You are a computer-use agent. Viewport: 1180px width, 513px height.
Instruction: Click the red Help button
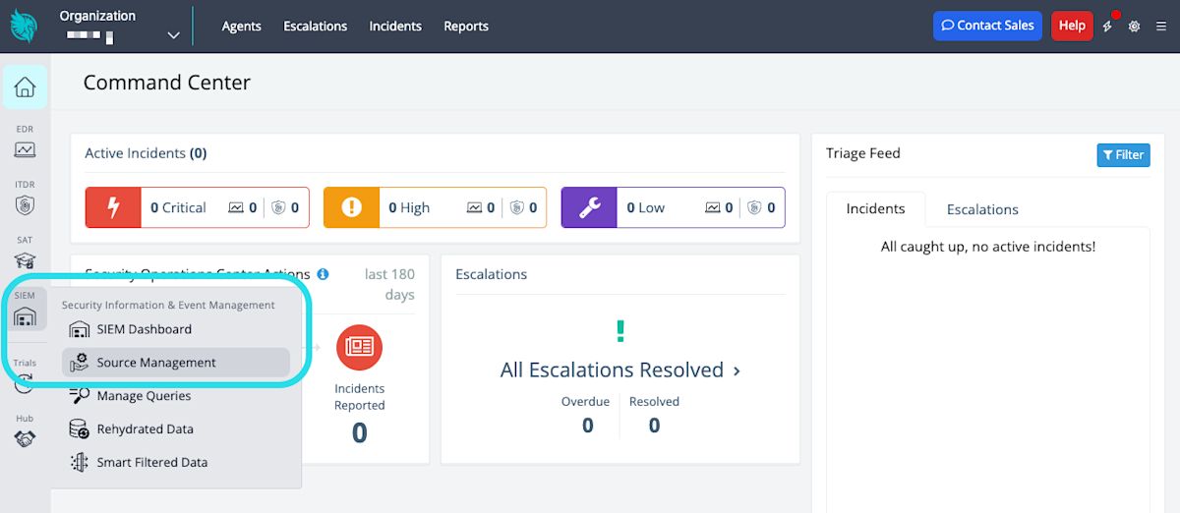(1072, 26)
